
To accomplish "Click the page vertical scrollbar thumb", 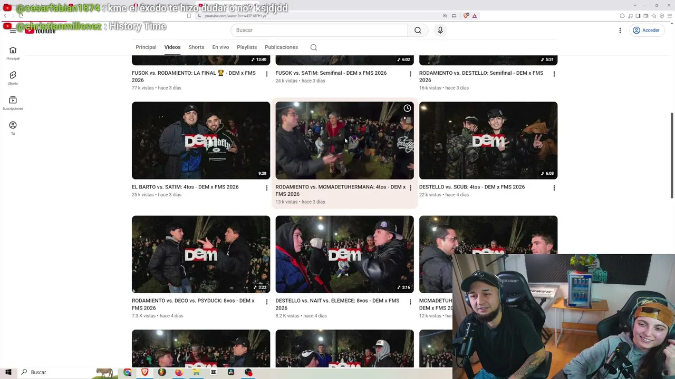I will click(x=672, y=155).
